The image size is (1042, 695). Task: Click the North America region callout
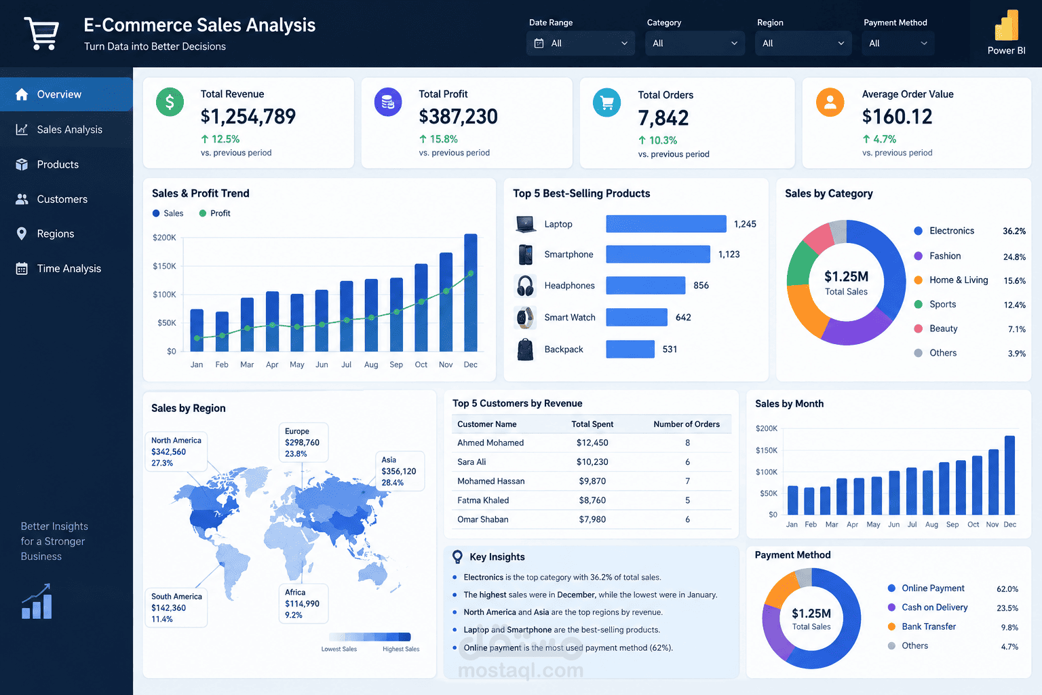(176, 451)
